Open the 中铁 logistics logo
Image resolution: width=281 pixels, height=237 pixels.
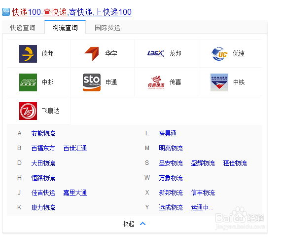click(219, 82)
